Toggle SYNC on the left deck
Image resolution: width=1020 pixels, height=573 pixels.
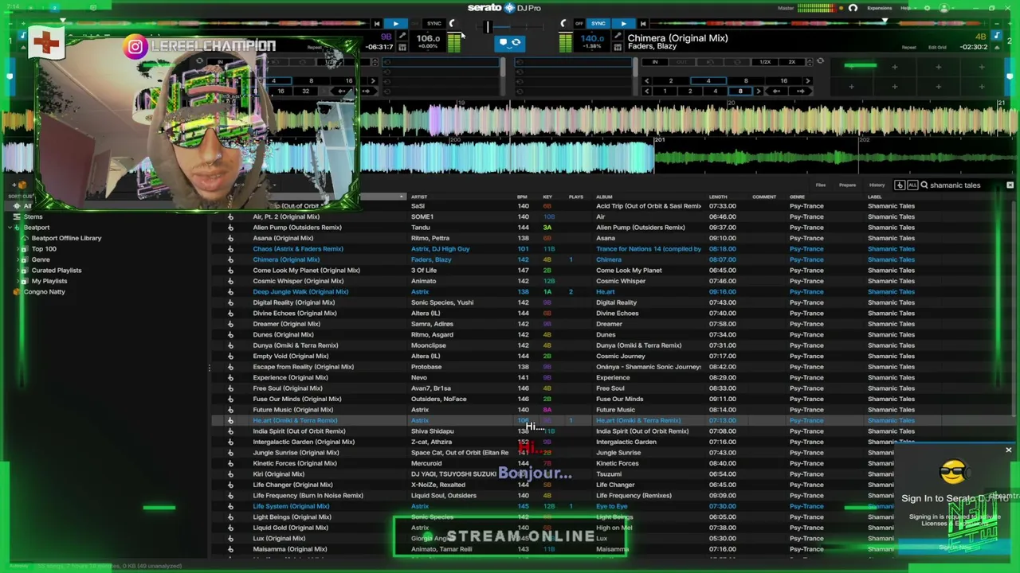(x=433, y=24)
